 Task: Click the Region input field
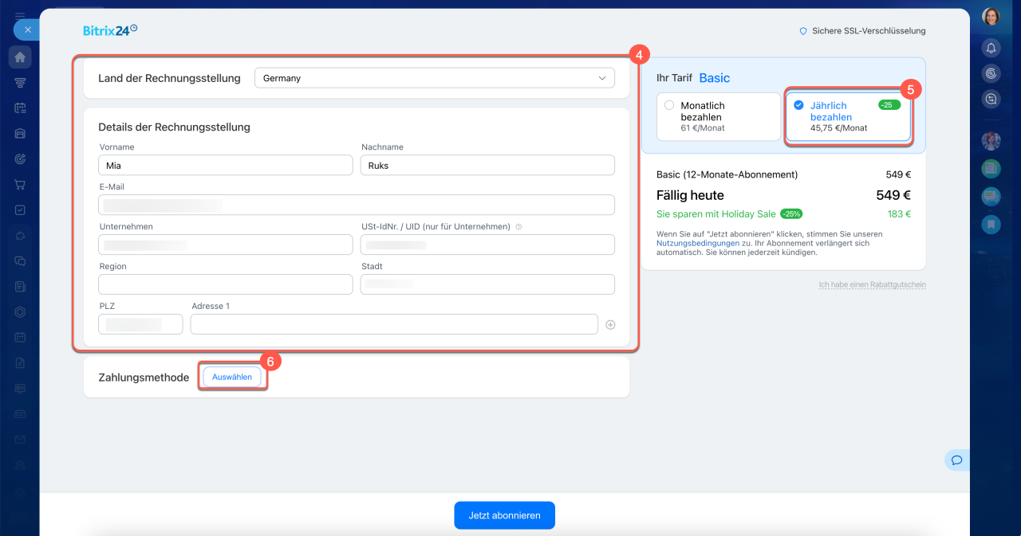[225, 285]
